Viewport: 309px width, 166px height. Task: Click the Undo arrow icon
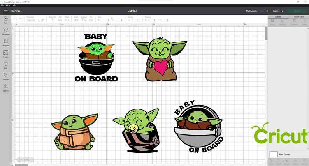click(x=15, y=19)
